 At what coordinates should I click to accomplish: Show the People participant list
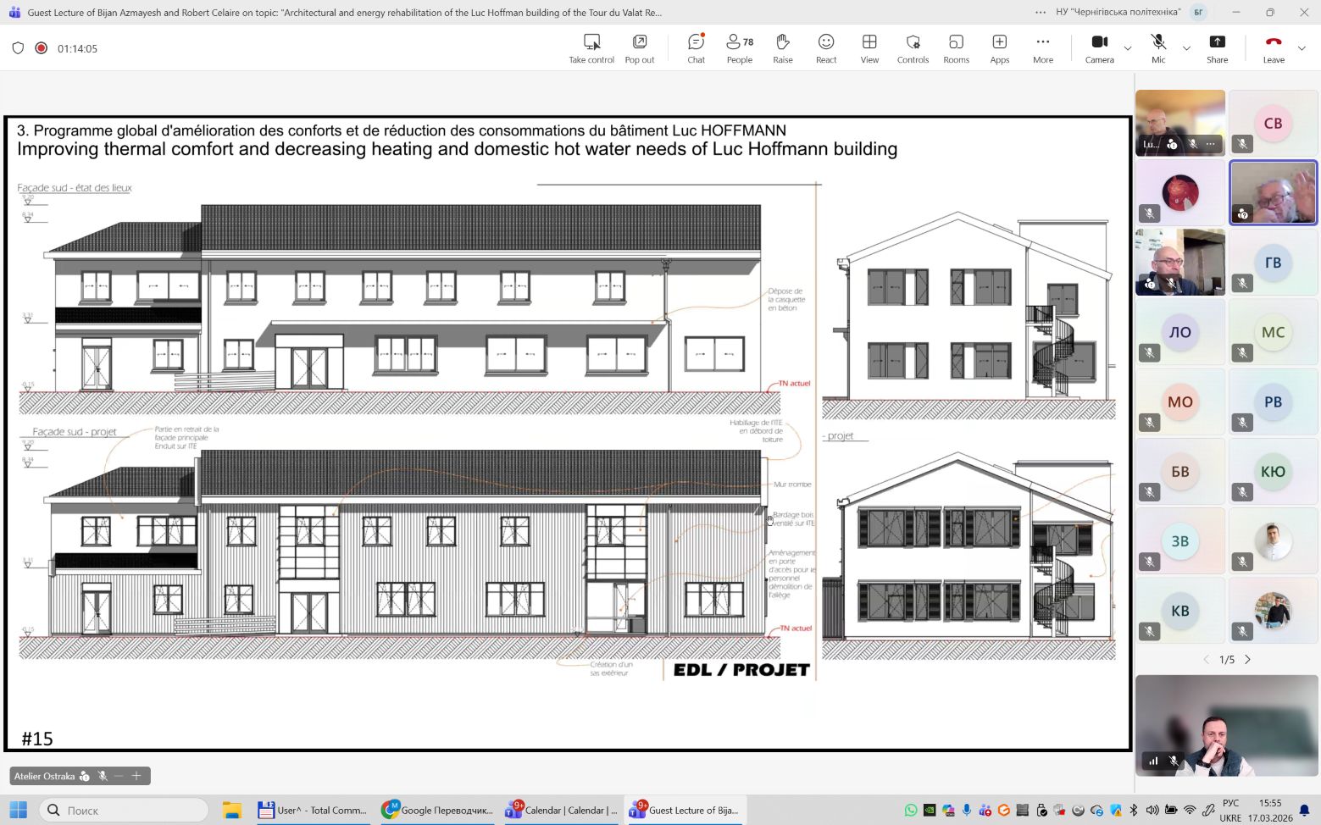click(739, 48)
